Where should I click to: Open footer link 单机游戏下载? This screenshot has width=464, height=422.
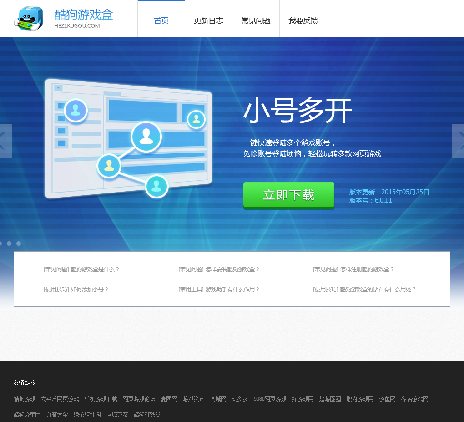click(101, 399)
